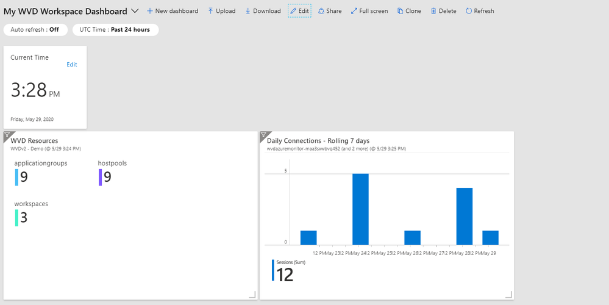Click the New dashboard label
The image size is (609, 305).
click(177, 11)
